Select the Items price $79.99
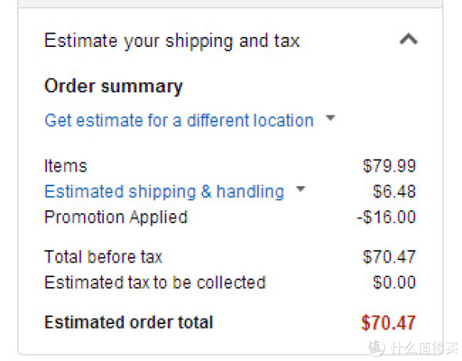462x361 pixels. (389, 165)
